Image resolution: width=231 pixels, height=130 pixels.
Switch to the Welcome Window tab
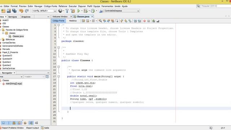coord(60,17)
